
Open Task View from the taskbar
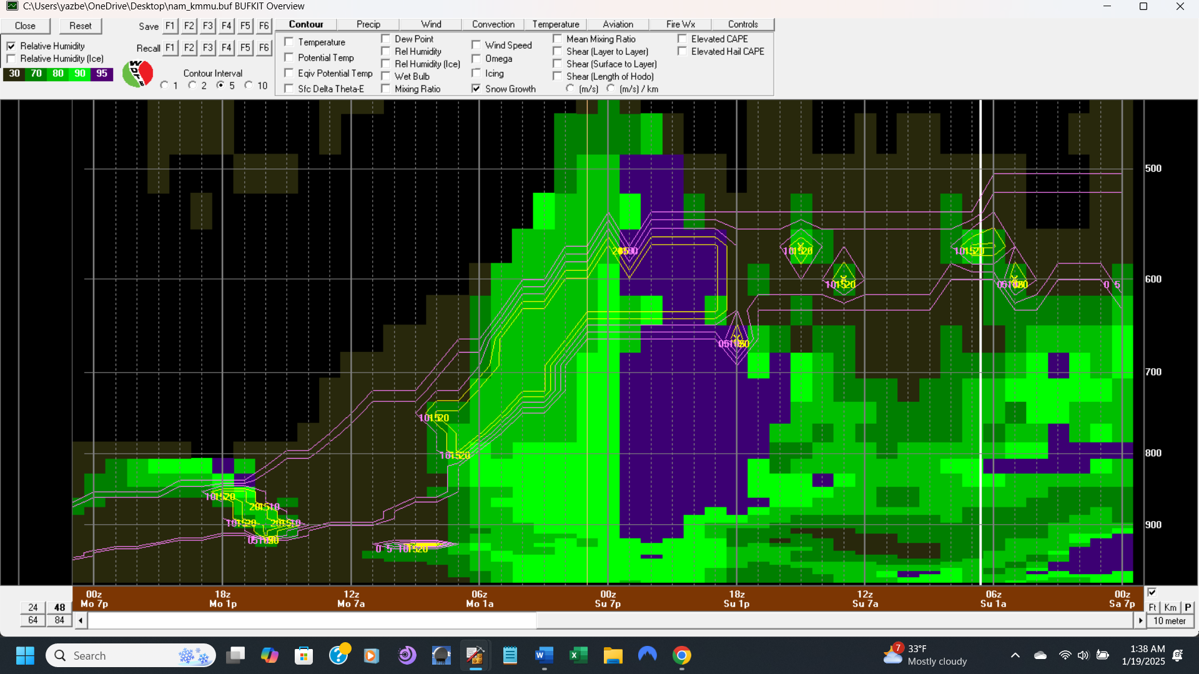(235, 655)
